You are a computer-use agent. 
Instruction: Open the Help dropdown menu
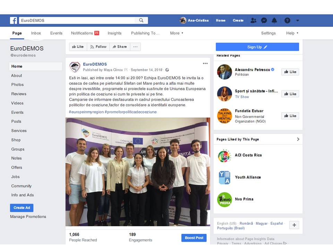tap(292, 33)
